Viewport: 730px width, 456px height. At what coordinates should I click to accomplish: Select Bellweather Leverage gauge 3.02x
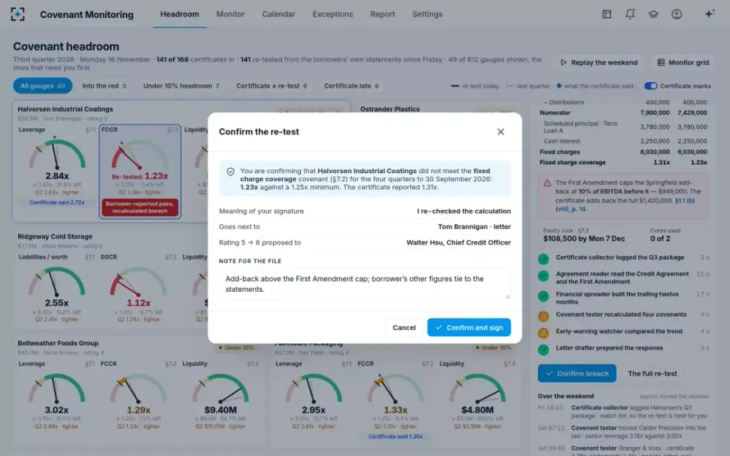[x=57, y=395]
